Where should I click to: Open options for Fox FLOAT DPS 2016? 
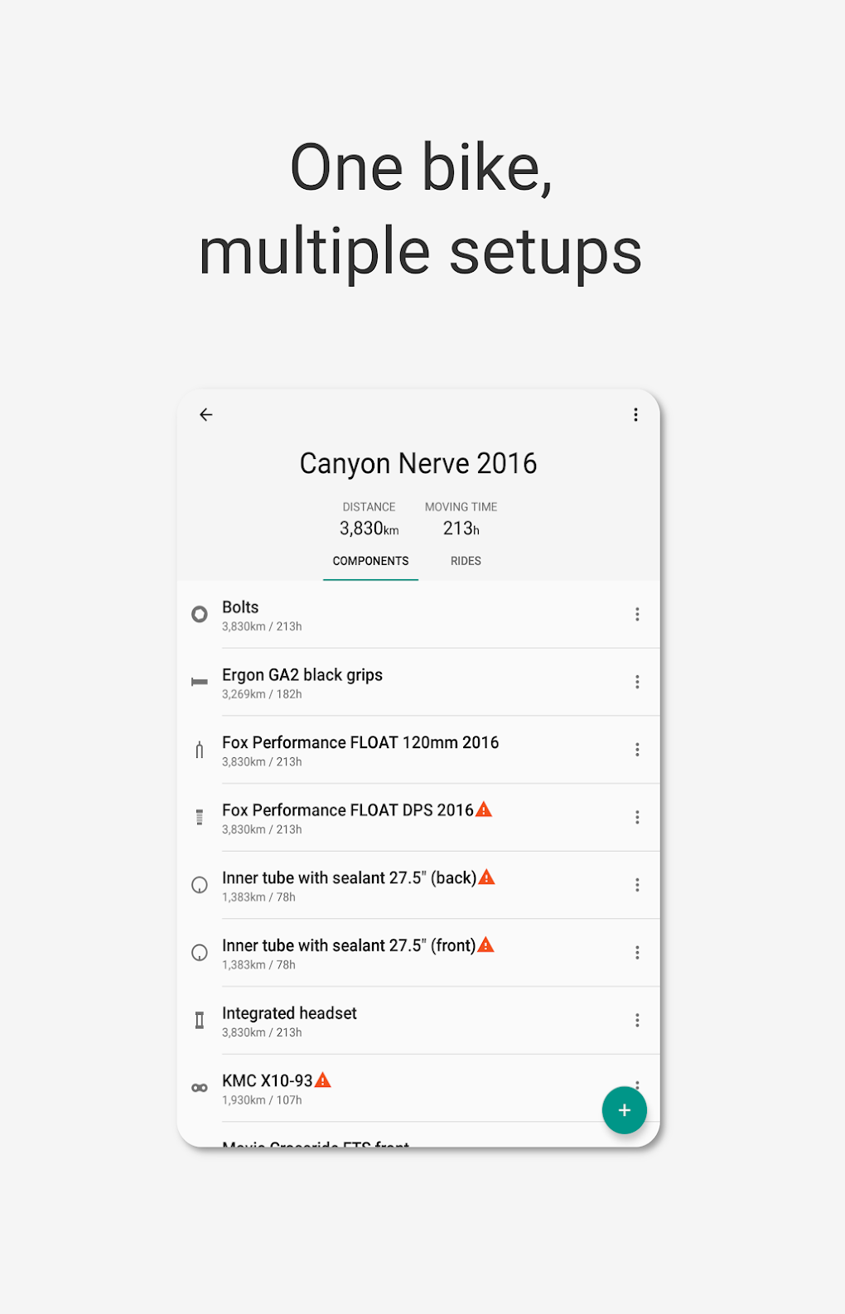point(637,818)
